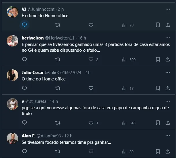The height and width of the screenshot is (158, 176).
Task: Expand more menu on Alan F.'s tweet
Action: tap(168, 136)
